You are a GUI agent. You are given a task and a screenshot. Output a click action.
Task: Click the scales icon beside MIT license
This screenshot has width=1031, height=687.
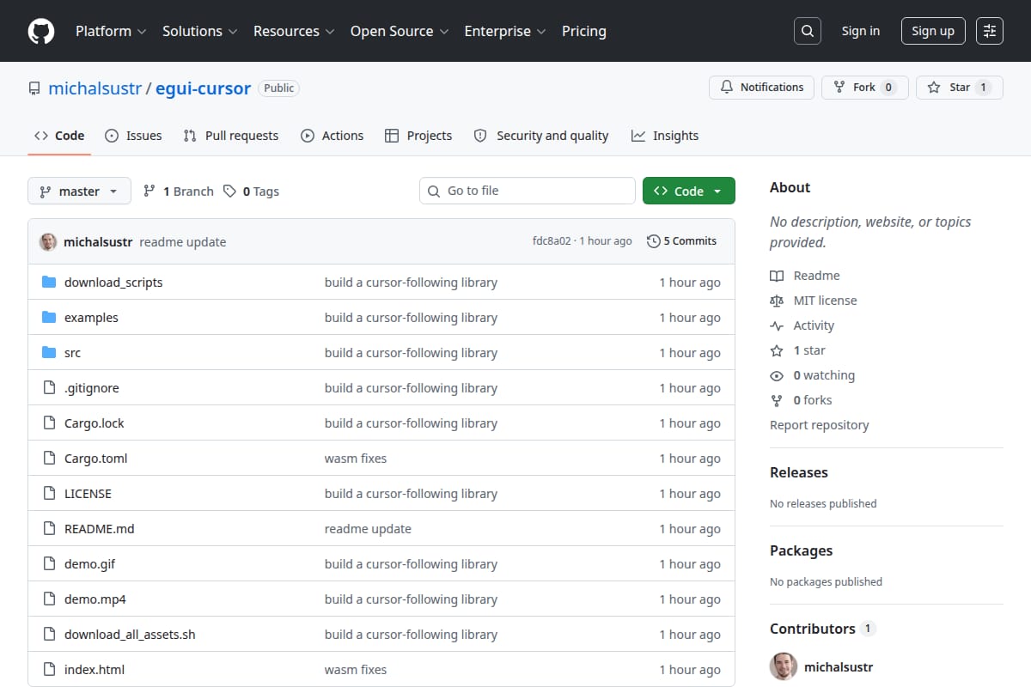tap(777, 301)
